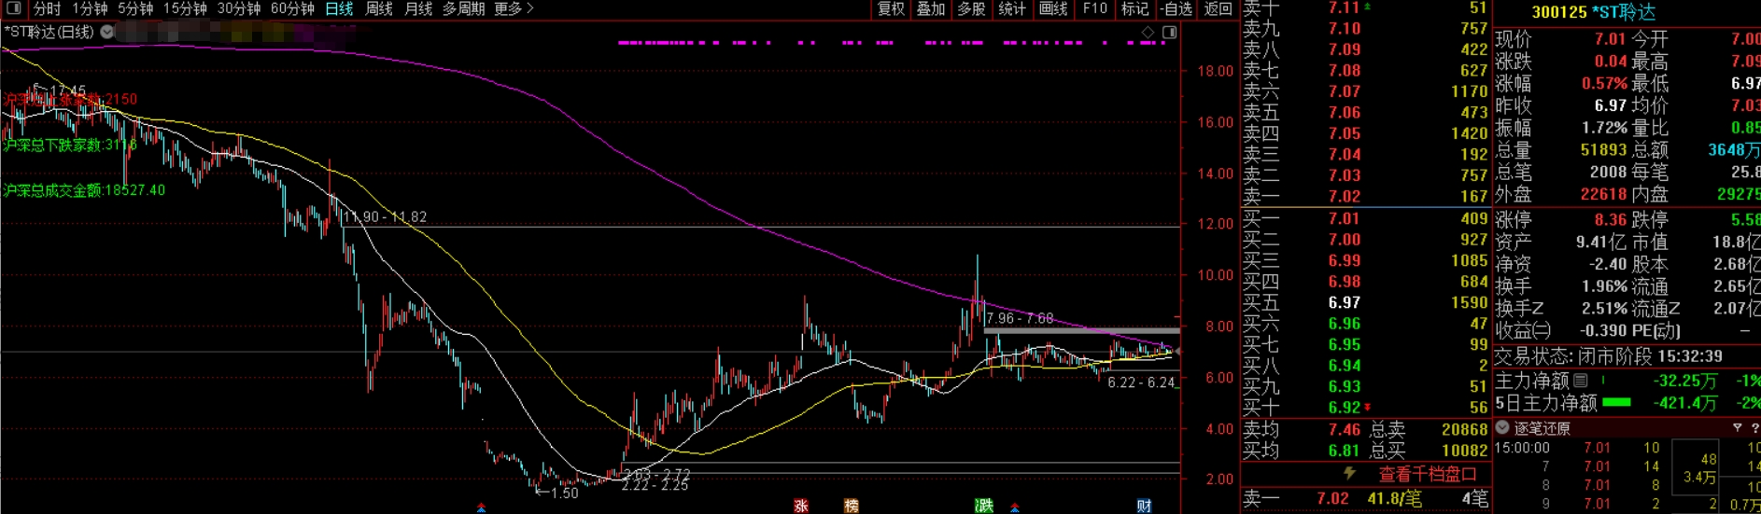Click the 沪深总成交金额:18527.40 text
This screenshot has height=514, width=1761.
84,190
